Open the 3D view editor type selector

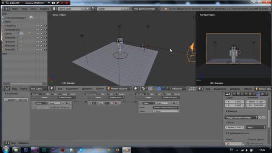(x=53, y=89)
